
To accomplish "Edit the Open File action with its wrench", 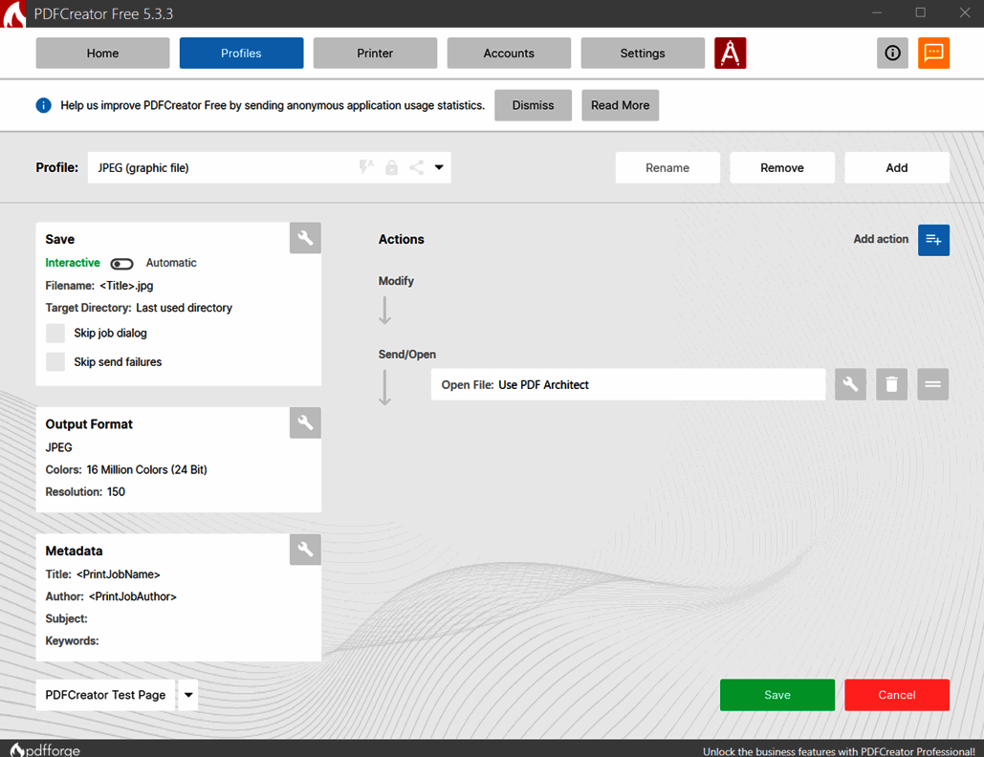I will tap(851, 384).
